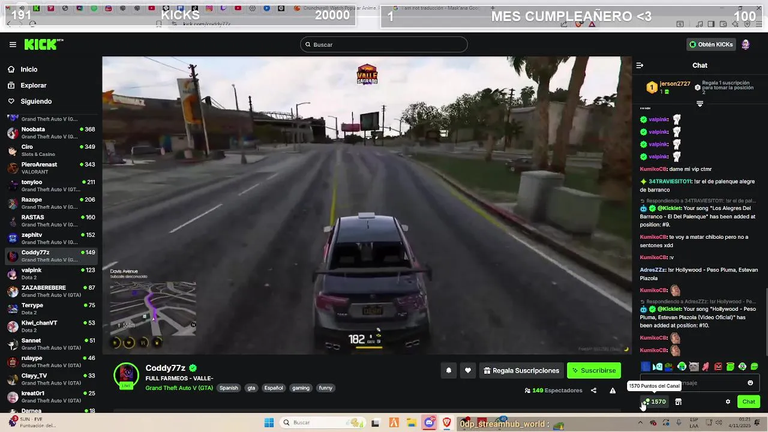
Task: Open zephitv channel in sidebar
Action: (51, 239)
